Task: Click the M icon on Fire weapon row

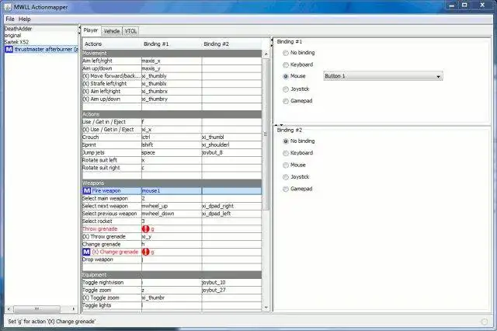Action: (x=86, y=190)
